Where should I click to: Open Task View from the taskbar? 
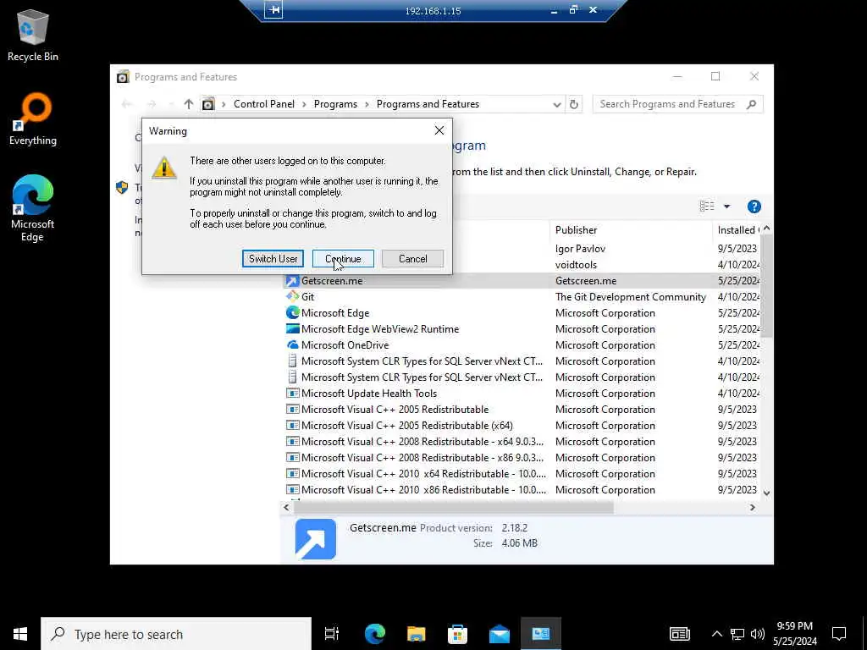click(332, 633)
